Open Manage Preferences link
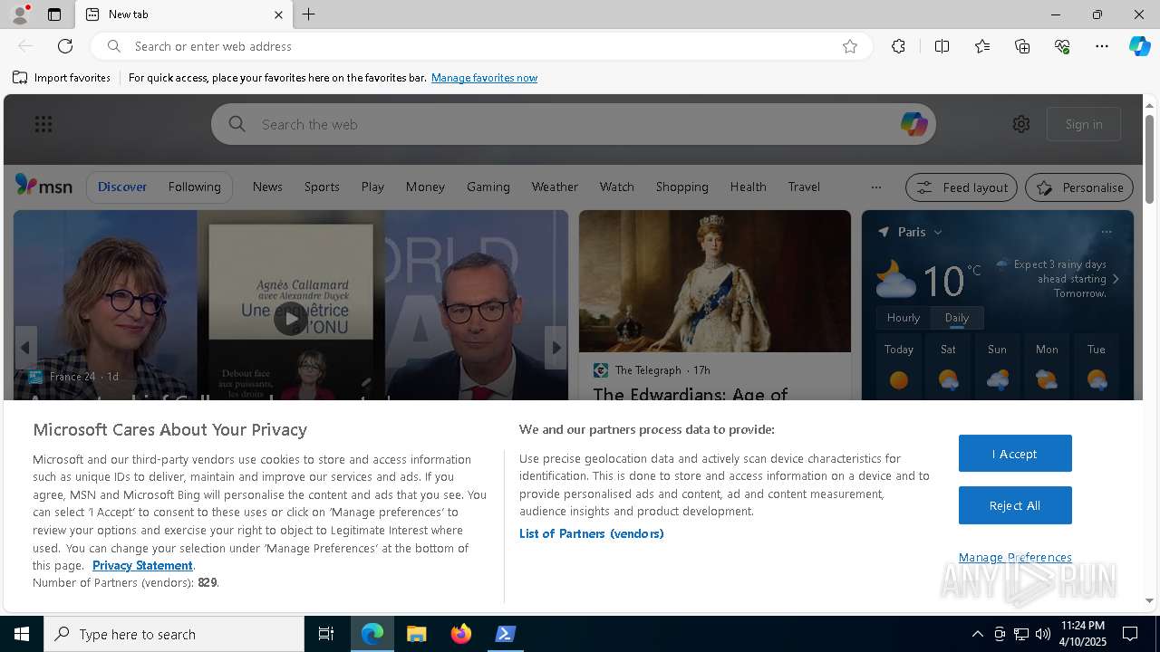The height and width of the screenshot is (652, 1160). coord(1015,557)
